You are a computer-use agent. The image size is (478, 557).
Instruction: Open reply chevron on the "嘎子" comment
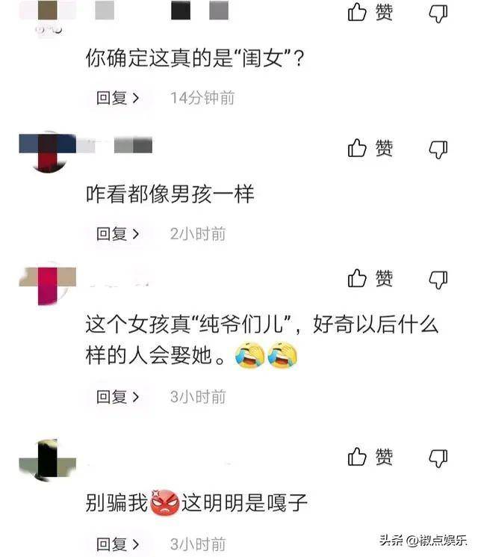(135, 544)
